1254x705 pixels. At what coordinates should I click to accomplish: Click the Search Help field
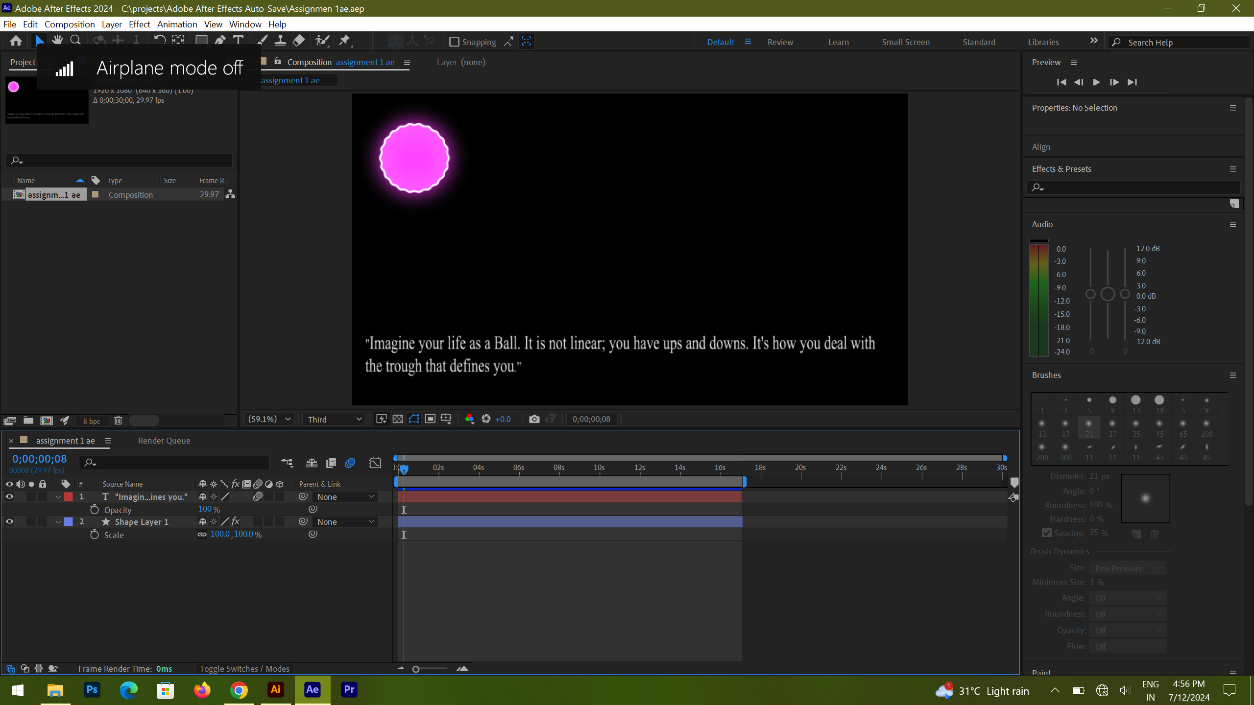1179,42
